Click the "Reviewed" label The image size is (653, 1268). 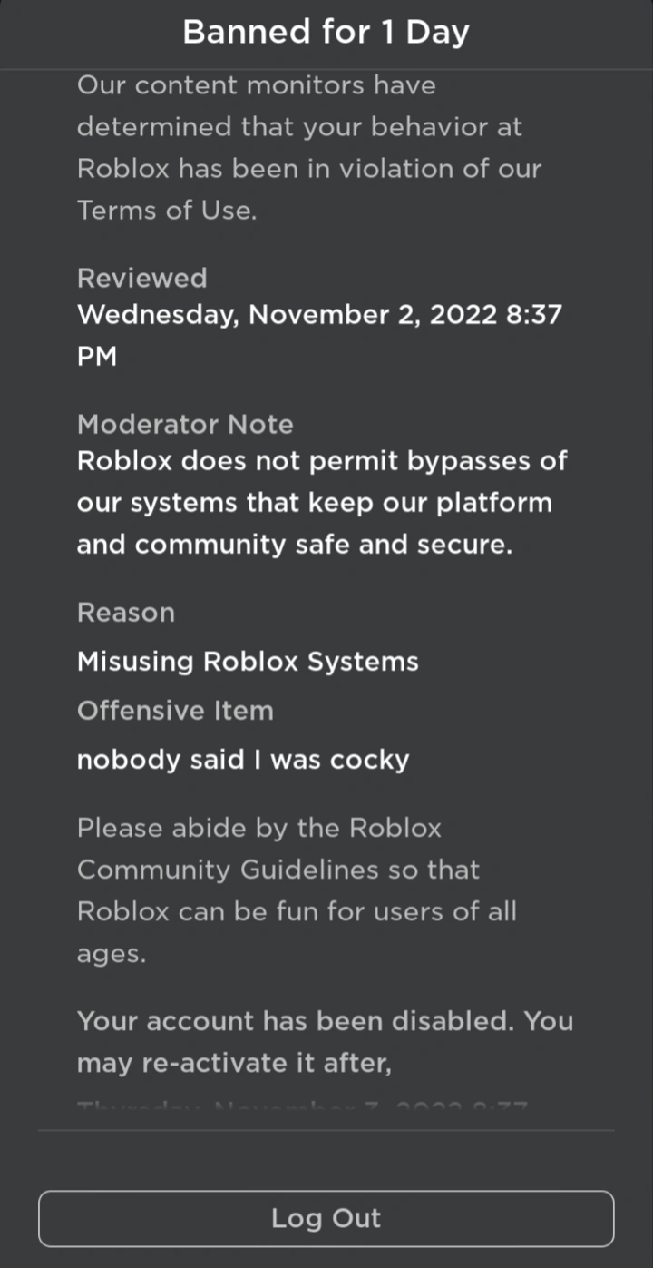tap(141, 278)
